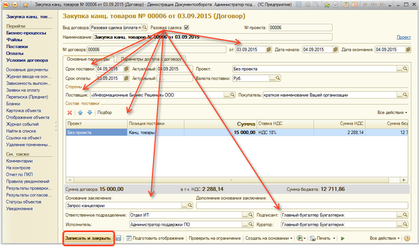Open the Проект link at top right
This screenshot has height=248, width=420.
pyautogui.click(x=404, y=37)
